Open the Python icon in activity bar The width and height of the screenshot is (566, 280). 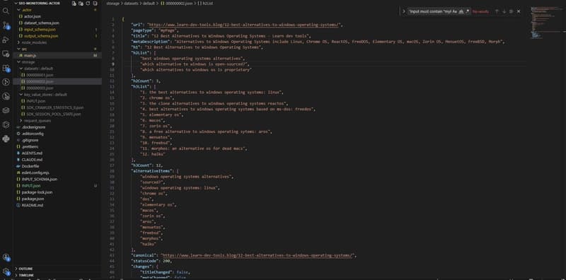pos(6,139)
